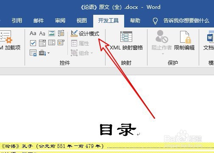Insert building block gallery control
Image resolution: width=214 pixels, height=153 pixels.
coord(61,33)
